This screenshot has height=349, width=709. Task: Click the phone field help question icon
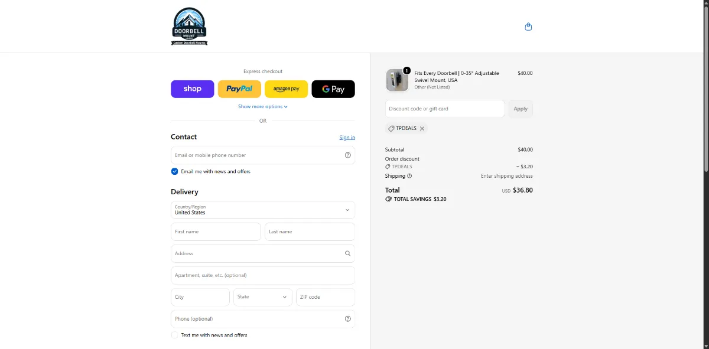347,319
